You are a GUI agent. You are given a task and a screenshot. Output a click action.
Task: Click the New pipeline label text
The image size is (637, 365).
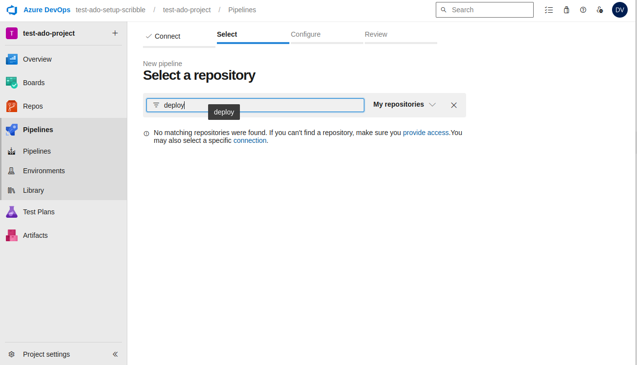point(163,64)
